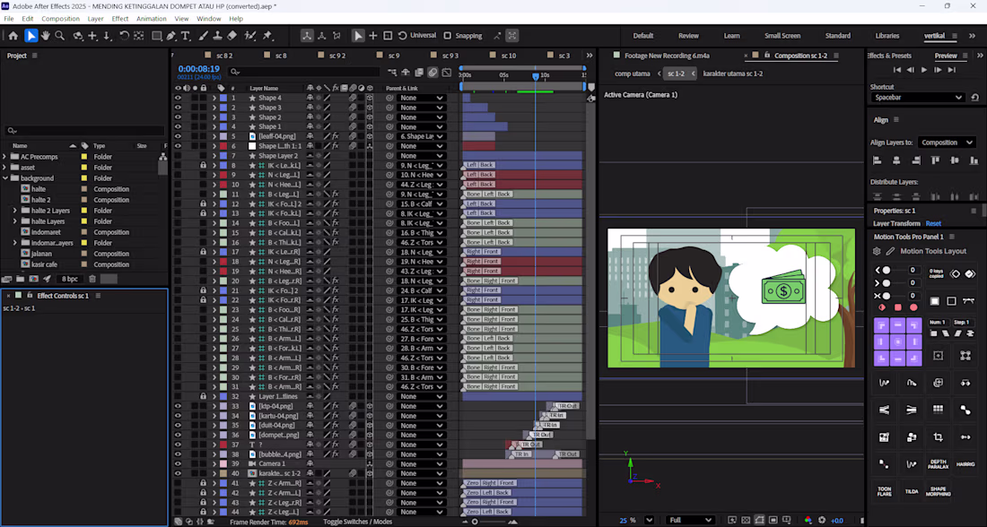Viewport: 987px width, 527px height.
Task: Select the Pen tool
Action: pyautogui.click(x=170, y=36)
